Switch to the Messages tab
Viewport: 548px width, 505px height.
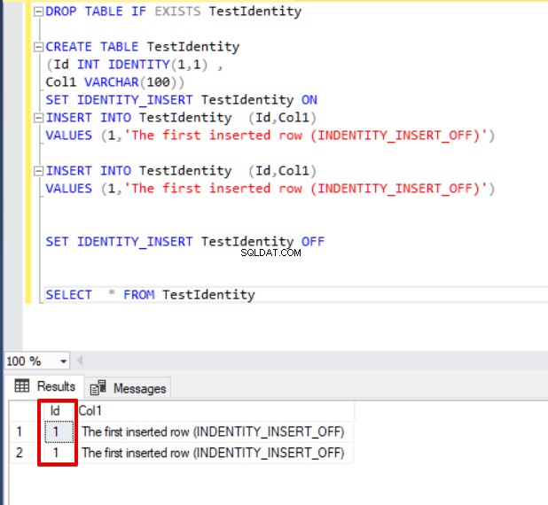[128, 388]
